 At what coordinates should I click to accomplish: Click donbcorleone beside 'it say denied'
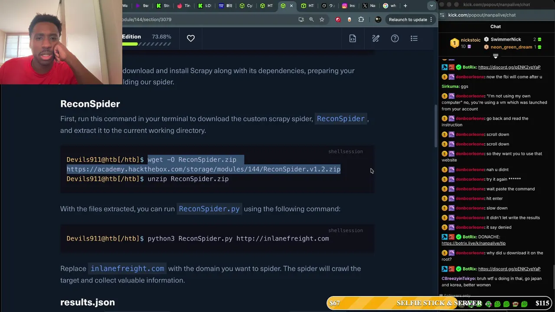tap(470, 227)
